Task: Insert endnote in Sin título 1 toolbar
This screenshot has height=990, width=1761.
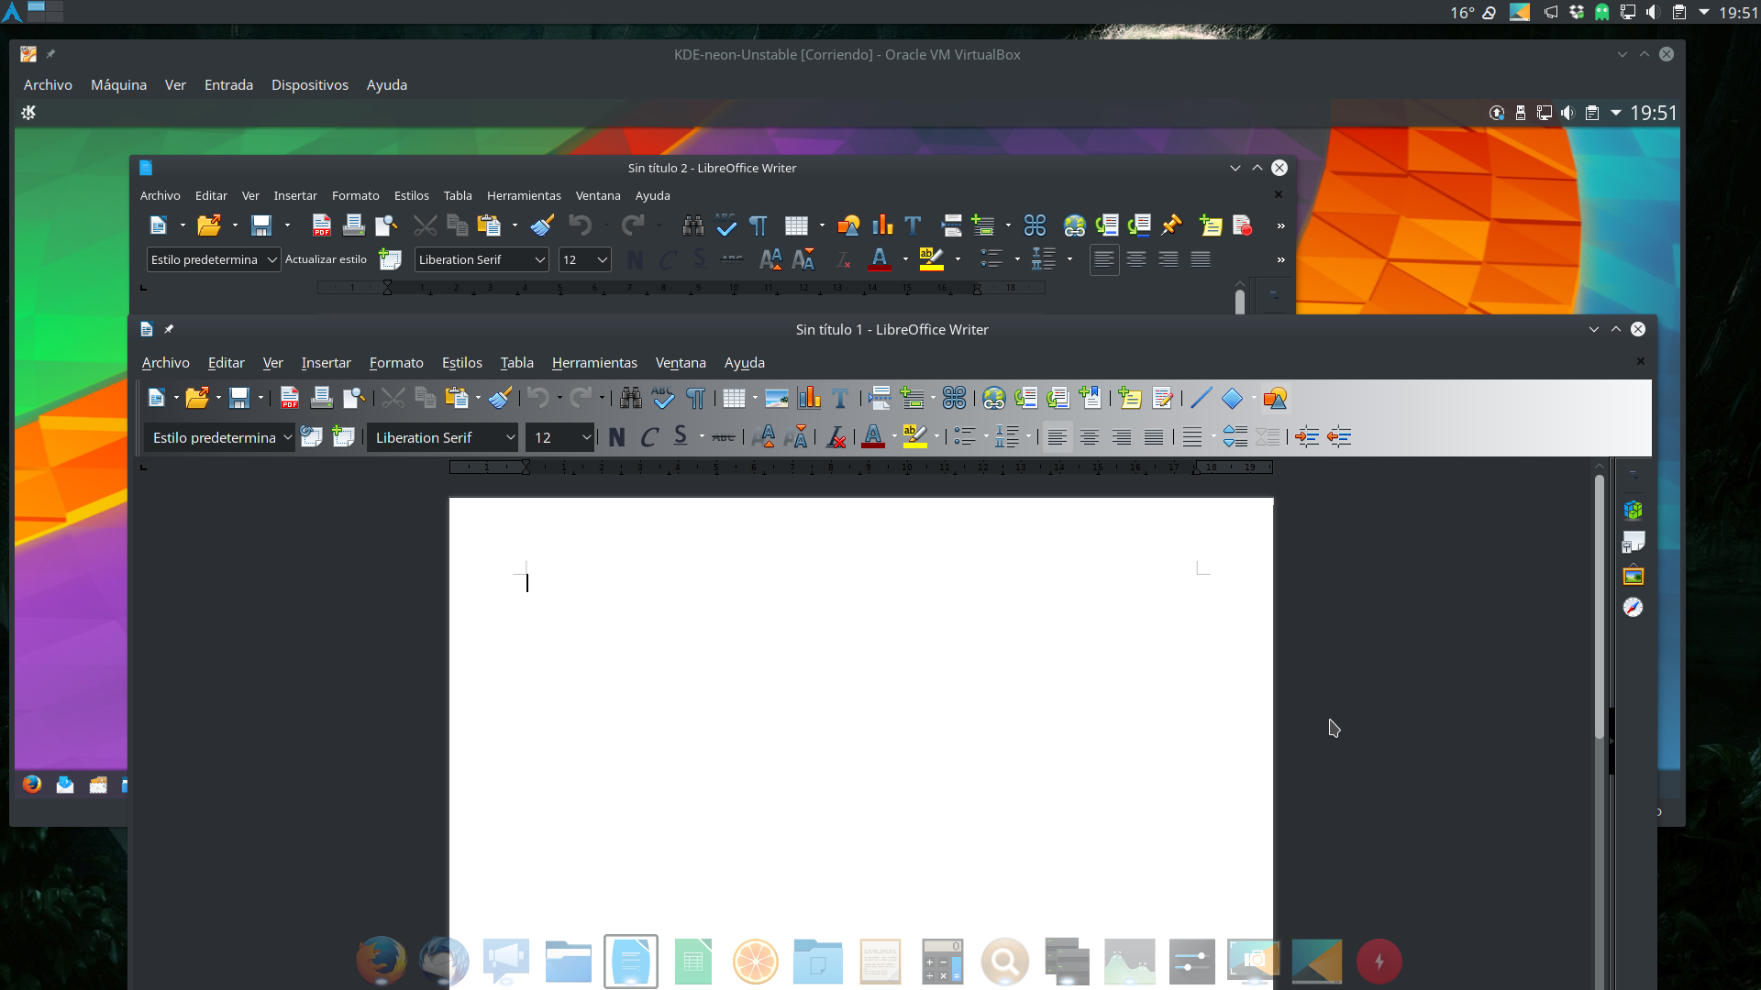Action: [1058, 398]
